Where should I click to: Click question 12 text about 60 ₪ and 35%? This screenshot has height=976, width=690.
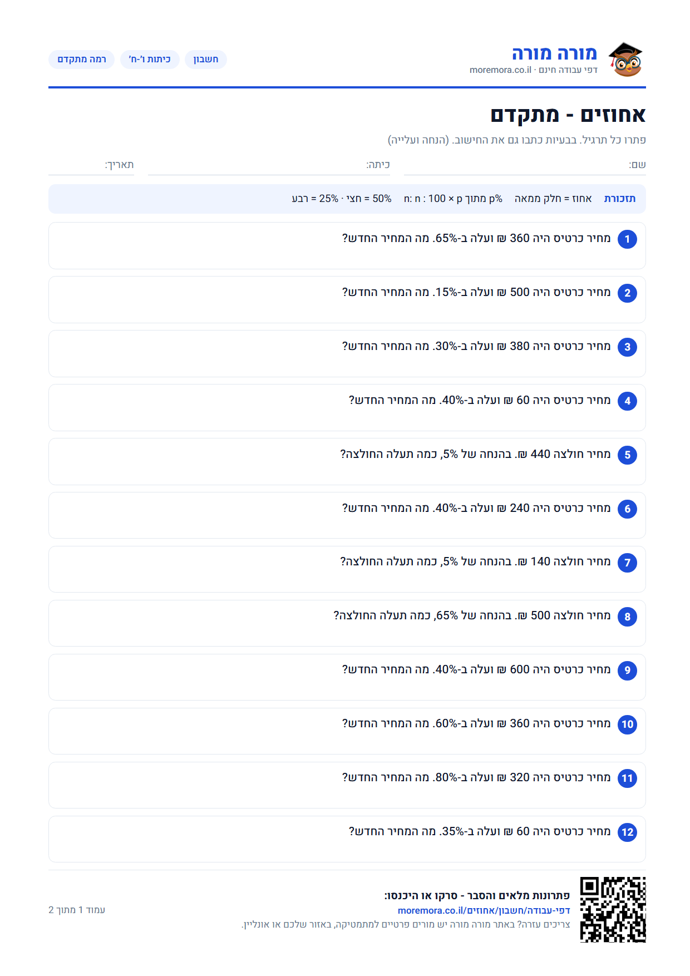480,832
